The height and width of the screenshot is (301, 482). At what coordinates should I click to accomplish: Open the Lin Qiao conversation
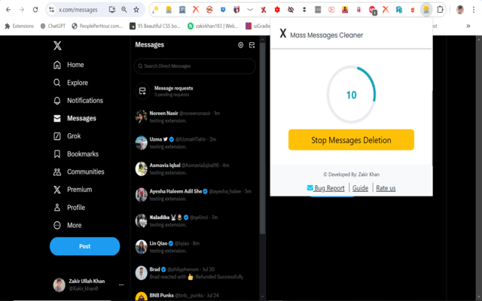pyautogui.click(x=195, y=247)
